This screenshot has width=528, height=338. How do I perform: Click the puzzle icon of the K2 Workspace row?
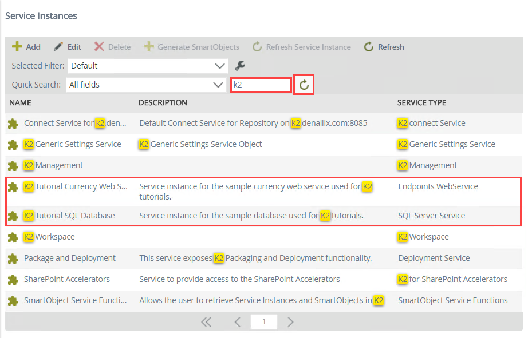point(13,237)
